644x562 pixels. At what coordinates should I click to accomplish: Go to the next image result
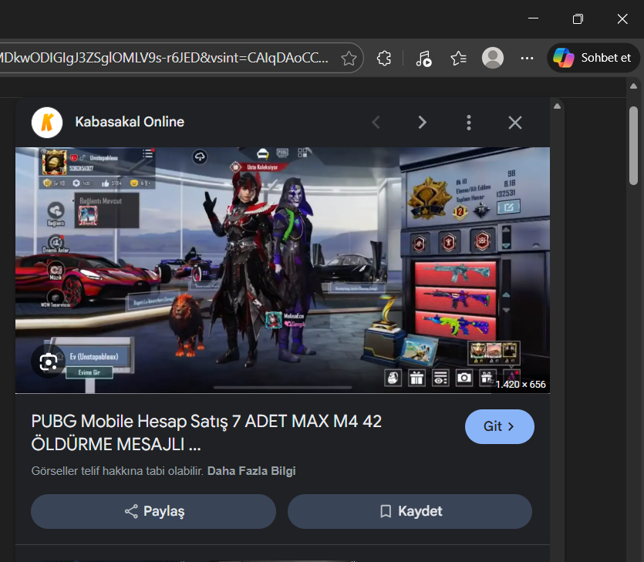422,123
